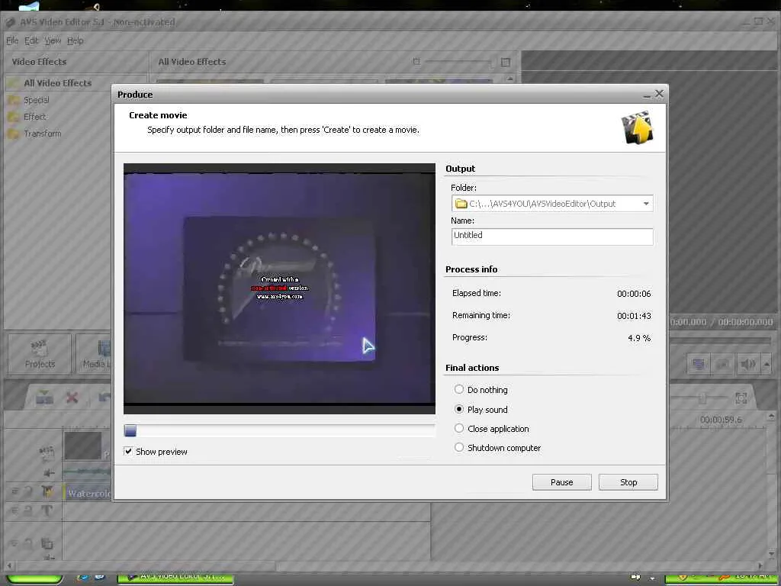Click the preview video in Produce dialog
Viewport: 781px width, 586px height.
(x=279, y=288)
